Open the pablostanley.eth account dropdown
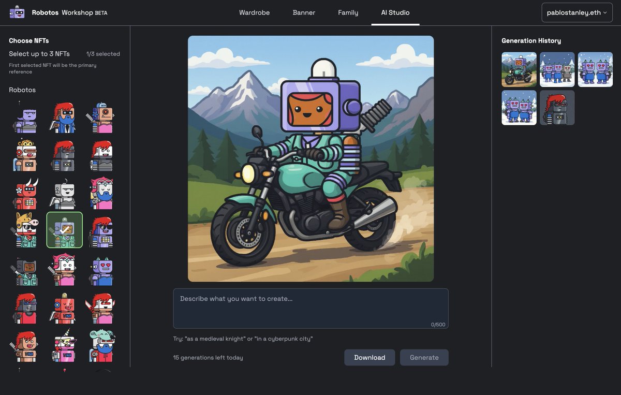 point(577,12)
